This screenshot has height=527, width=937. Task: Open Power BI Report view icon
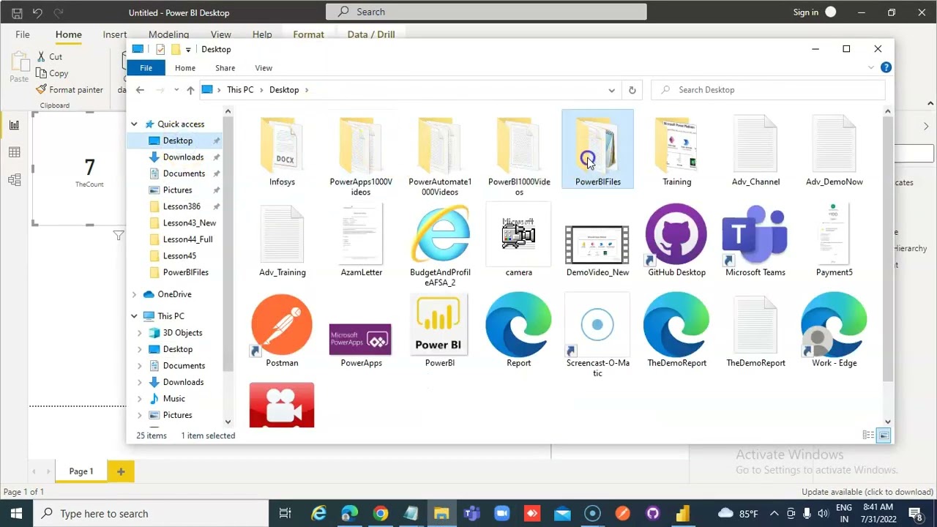pos(14,125)
